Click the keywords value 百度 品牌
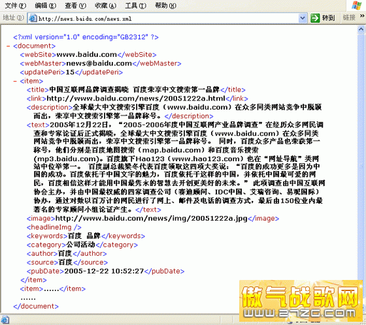Viewport: 366px width, 325px height. [x=84, y=236]
